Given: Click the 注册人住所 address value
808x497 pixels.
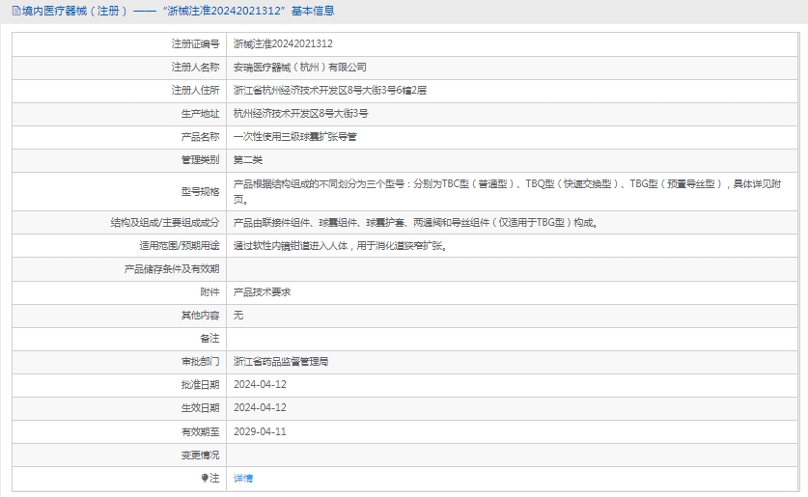Looking at the screenshot, I should click(x=329, y=91).
